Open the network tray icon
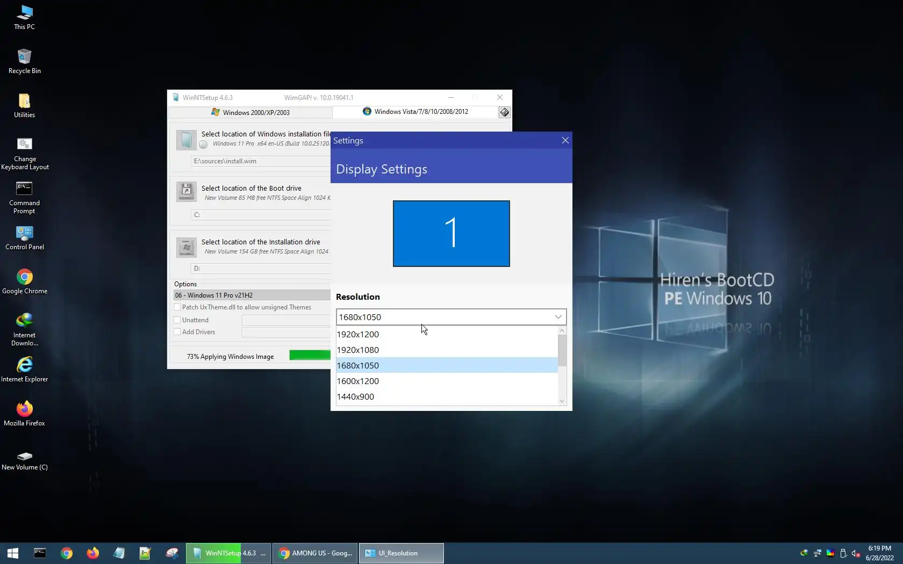The height and width of the screenshot is (564, 903). [x=818, y=553]
